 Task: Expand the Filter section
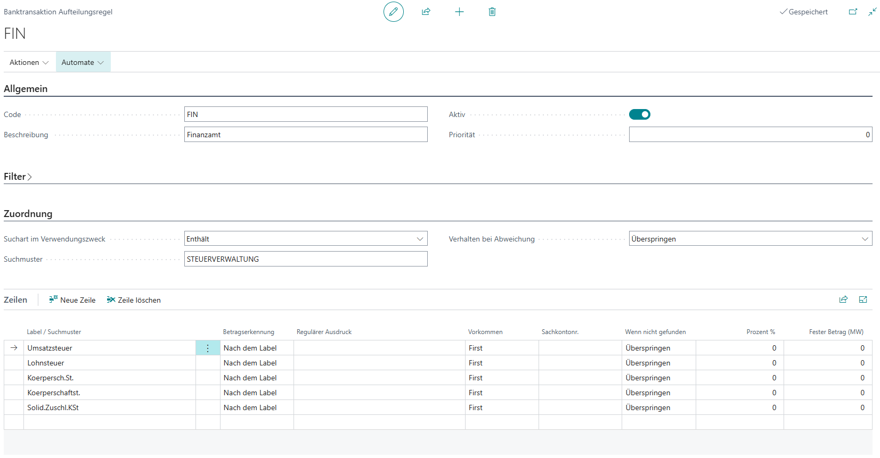[18, 177]
